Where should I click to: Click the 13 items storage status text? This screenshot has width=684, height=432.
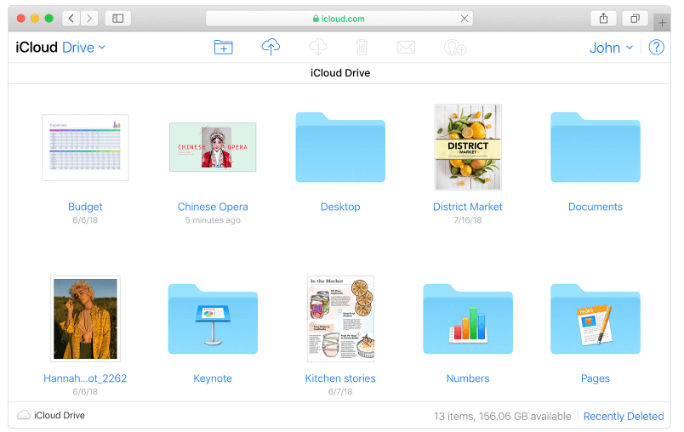click(x=502, y=417)
